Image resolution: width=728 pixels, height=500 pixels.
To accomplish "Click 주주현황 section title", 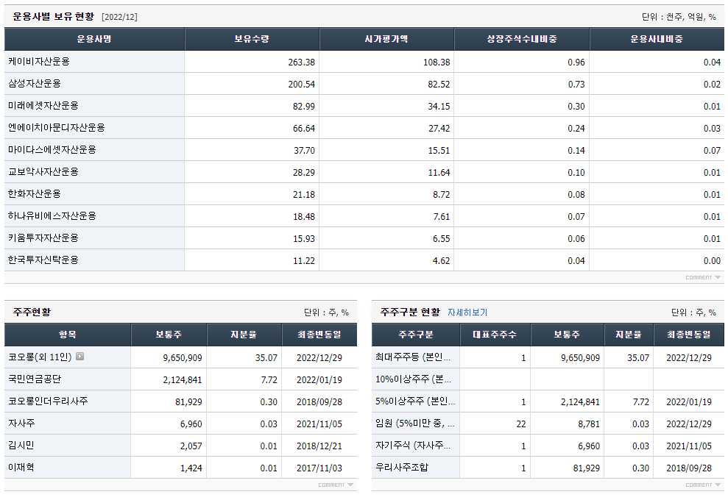I will (x=32, y=312).
